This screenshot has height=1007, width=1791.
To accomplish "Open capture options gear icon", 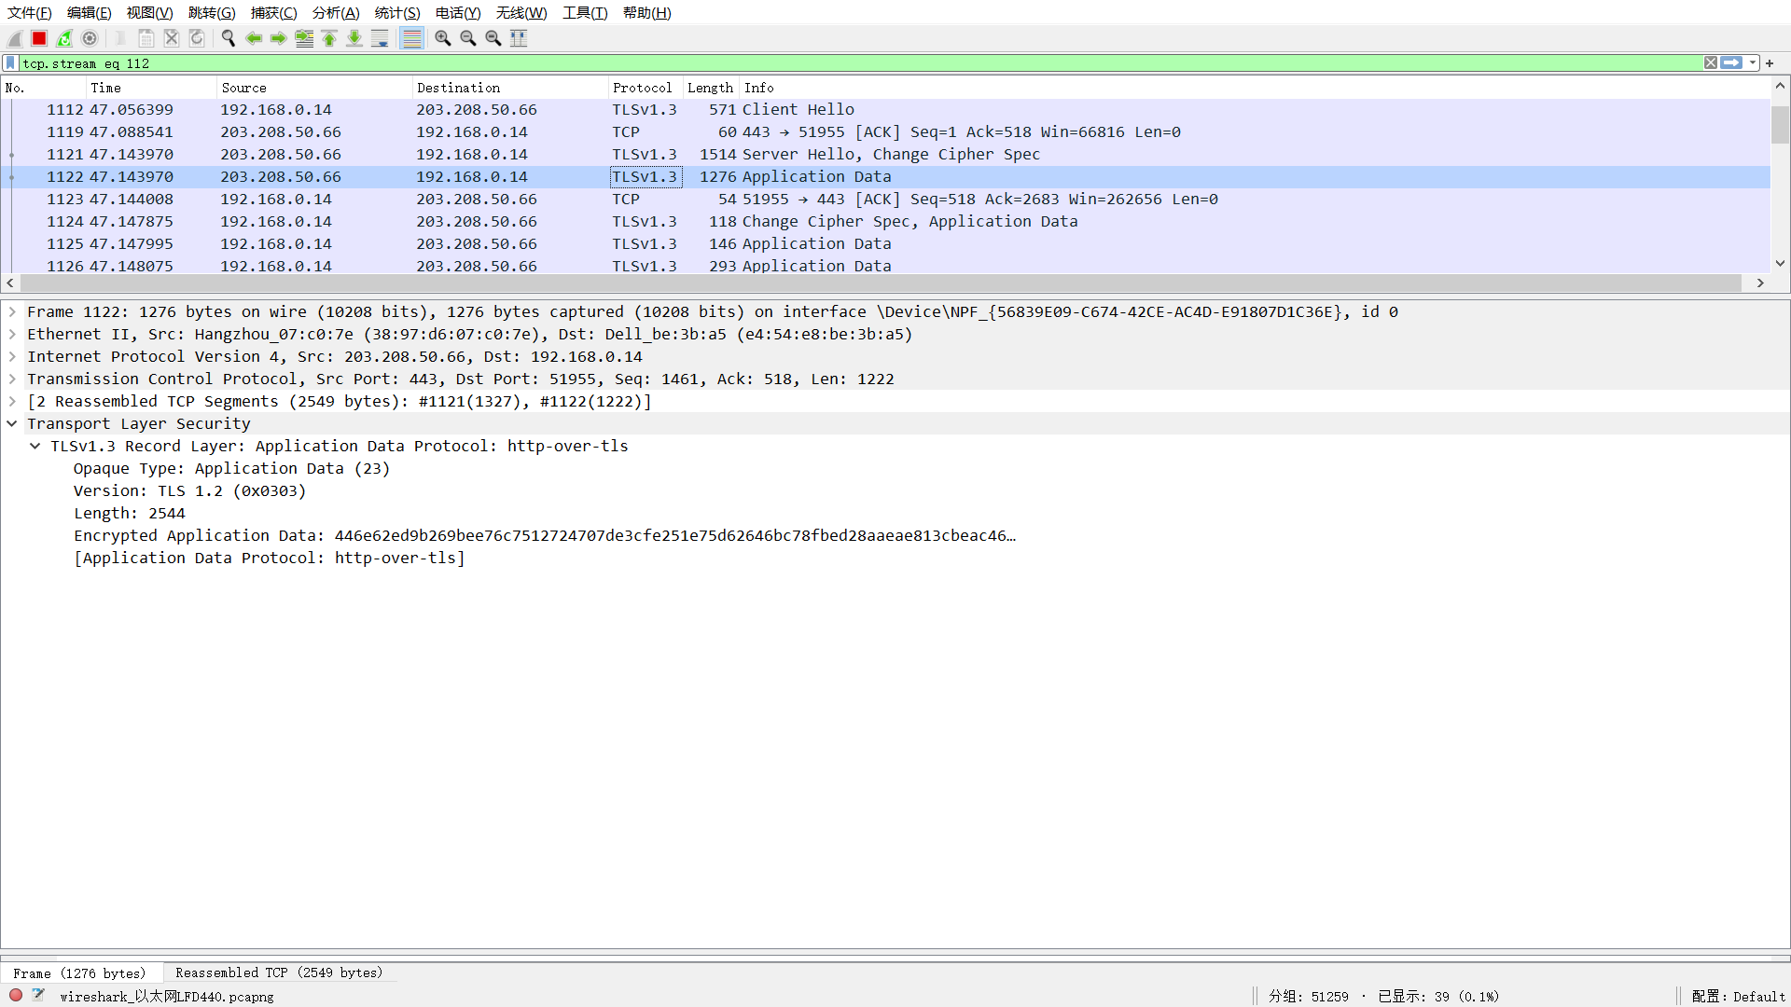I will pyautogui.click(x=90, y=38).
